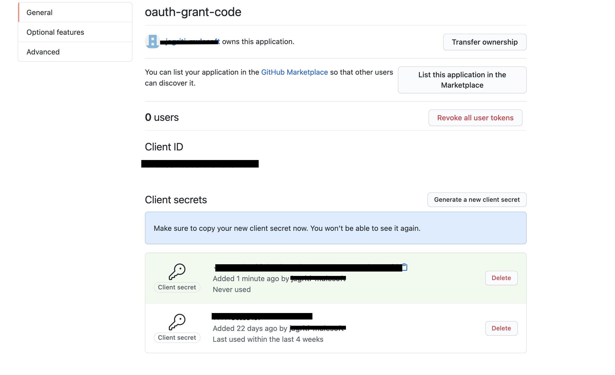
Task: Revoke all user tokens
Action: 475,118
